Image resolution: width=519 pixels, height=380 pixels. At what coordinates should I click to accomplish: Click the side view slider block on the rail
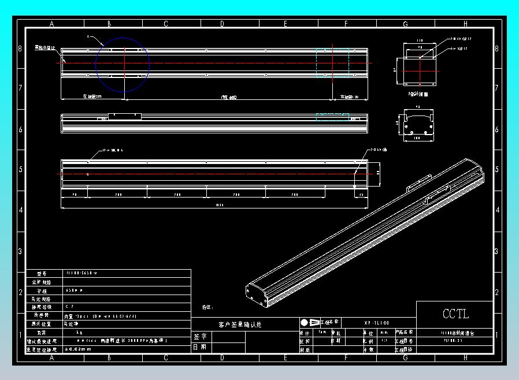[125, 117]
